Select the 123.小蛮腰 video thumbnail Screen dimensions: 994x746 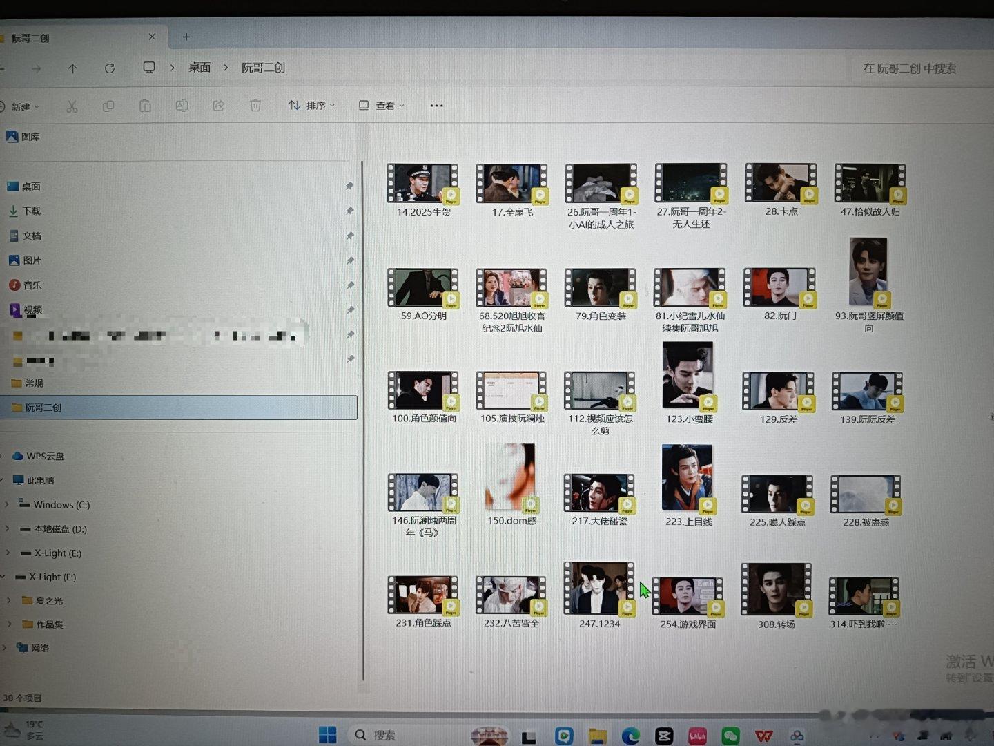[x=688, y=377]
